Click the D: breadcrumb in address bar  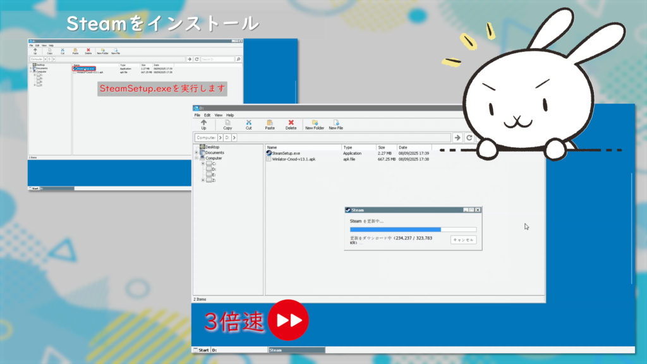pyautogui.click(x=227, y=138)
